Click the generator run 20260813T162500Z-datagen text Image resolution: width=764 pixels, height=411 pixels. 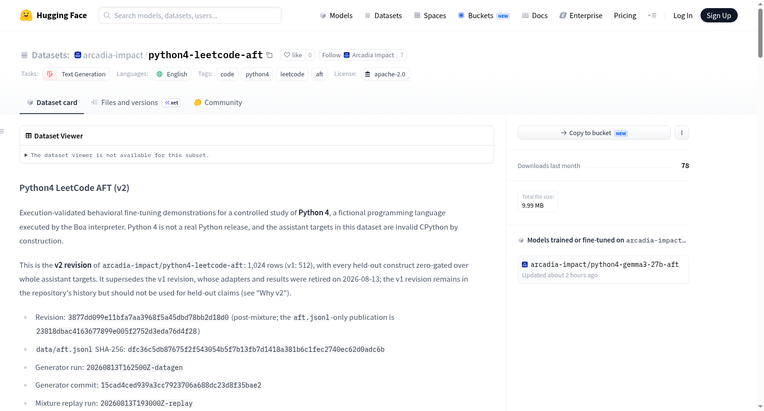pos(135,368)
